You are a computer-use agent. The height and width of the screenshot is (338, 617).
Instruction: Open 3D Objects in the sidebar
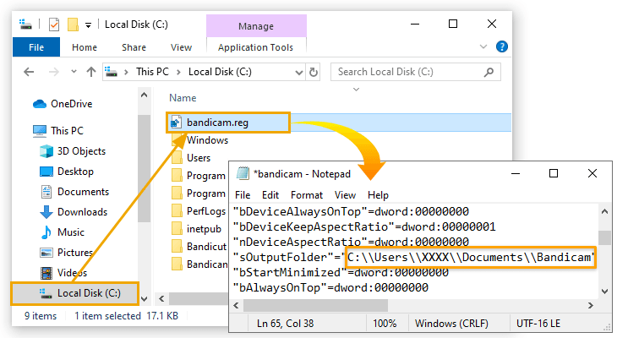[81, 151]
